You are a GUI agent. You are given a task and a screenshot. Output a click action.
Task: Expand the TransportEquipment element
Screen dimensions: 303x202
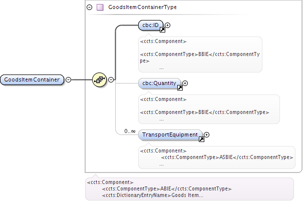click(206, 134)
